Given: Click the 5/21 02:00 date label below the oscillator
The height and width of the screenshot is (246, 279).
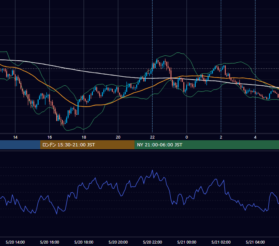Looking at the screenshot, I should (221, 242).
